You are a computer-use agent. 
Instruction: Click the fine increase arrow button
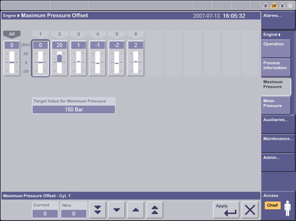tap(135, 210)
